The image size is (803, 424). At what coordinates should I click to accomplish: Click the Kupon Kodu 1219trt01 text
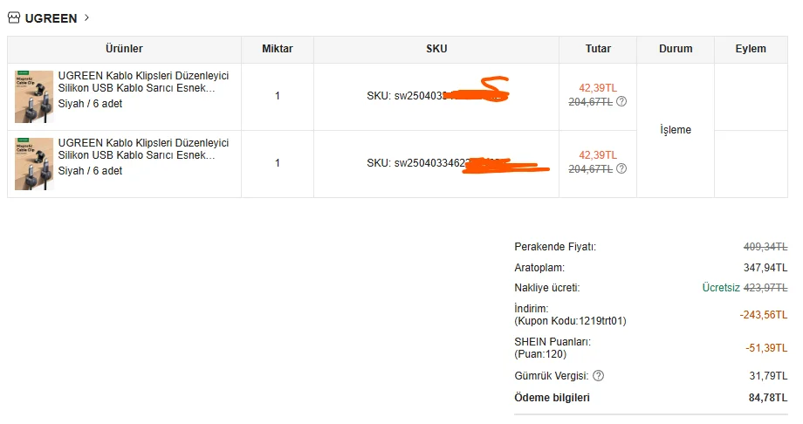point(570,321)
